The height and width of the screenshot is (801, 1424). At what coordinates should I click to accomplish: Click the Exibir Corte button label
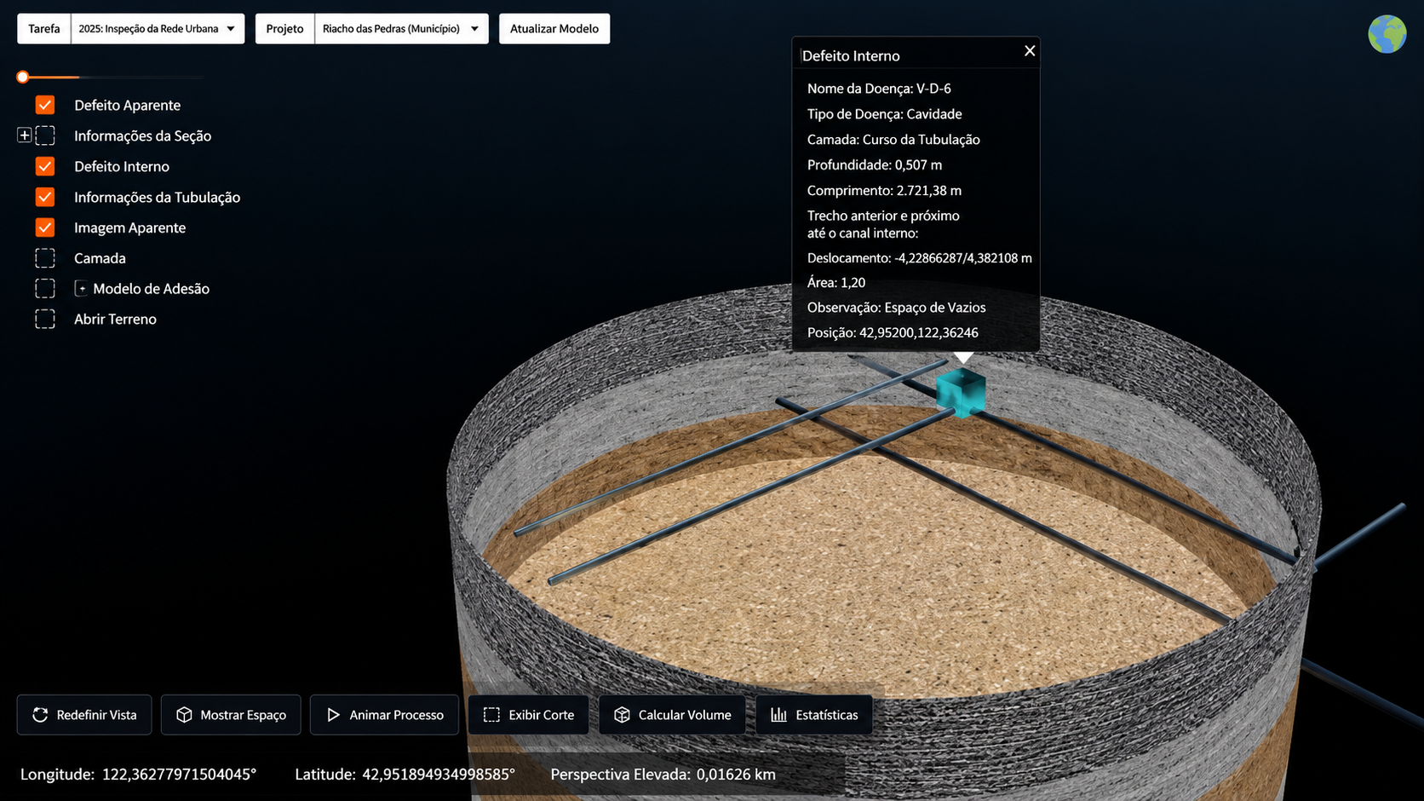click(541, 715)
